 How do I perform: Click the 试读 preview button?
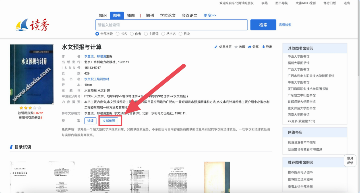pyautogui.click(x=90, y=121)
